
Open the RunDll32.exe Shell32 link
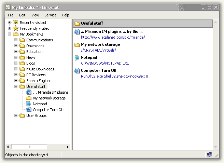click(115, 76)
